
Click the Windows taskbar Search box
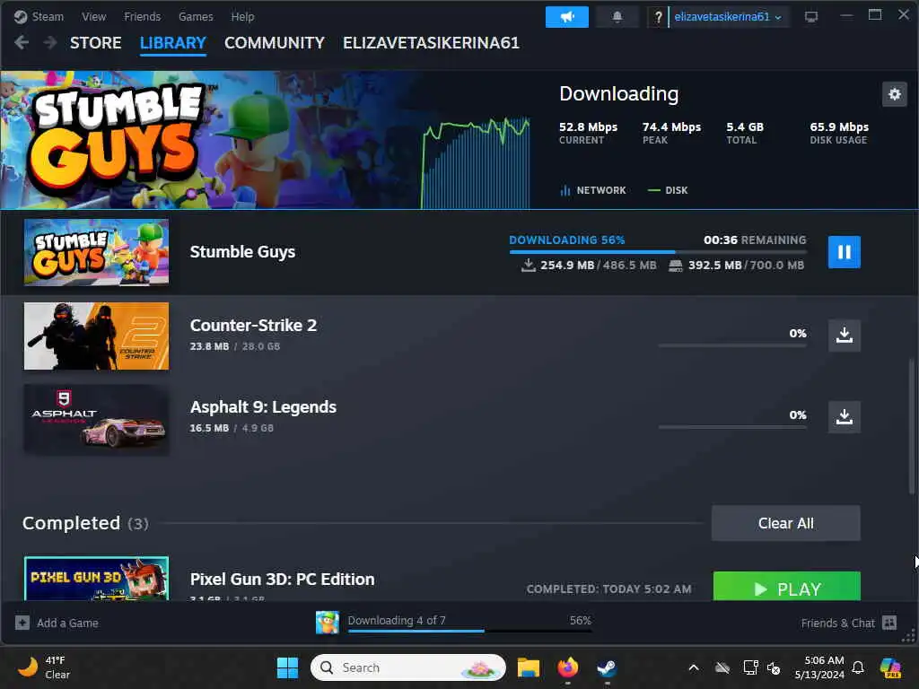point(408,667)
